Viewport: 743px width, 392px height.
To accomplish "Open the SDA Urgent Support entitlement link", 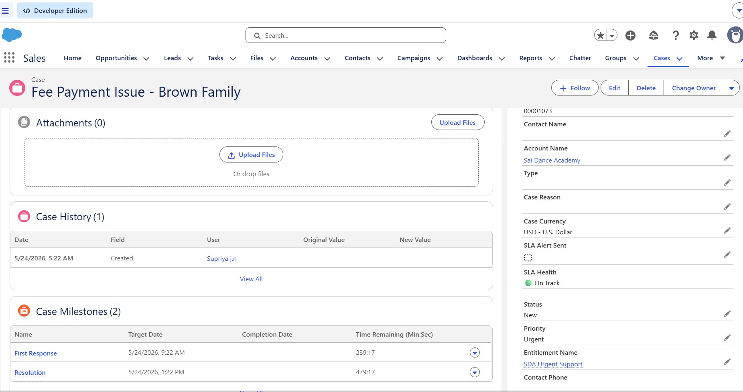I will [x=553, y=364].
